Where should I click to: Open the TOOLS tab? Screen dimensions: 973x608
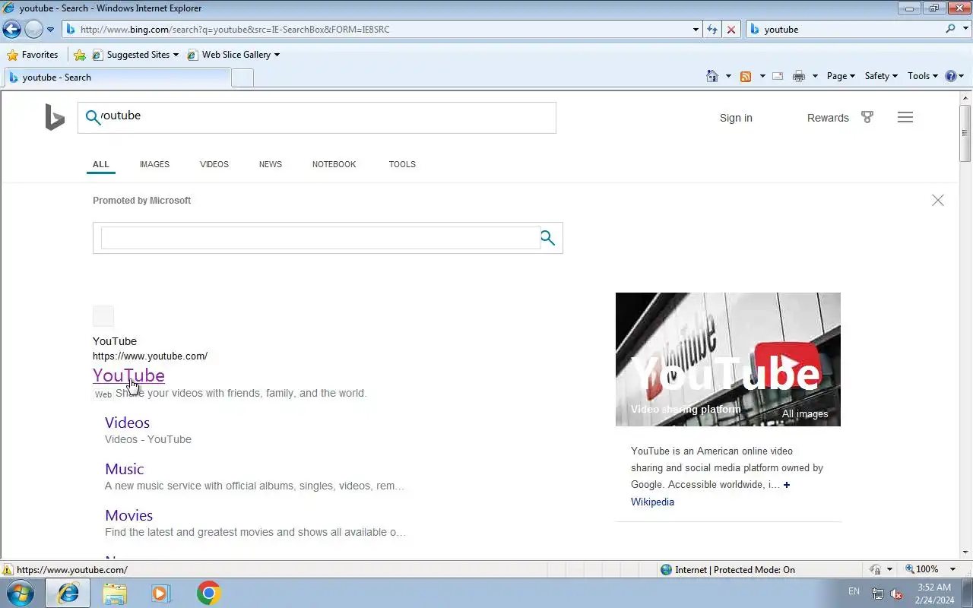tap(402, 164)
